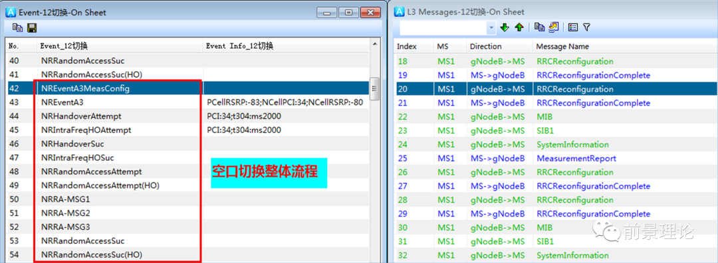718x263 pixels.
Task: Click the MS column header
Action: (449, 46)
